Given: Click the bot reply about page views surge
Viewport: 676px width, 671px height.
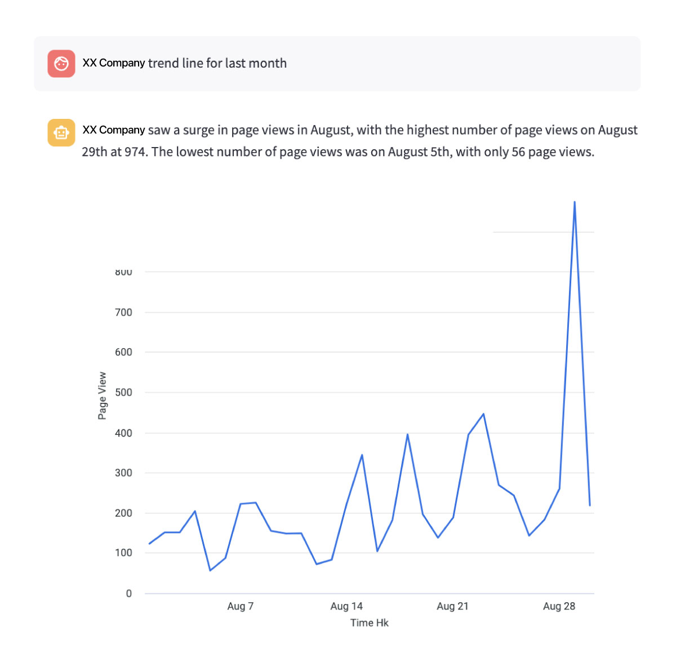Looking at the screenshot, I should pyautogui.click(x=360, y=141).
